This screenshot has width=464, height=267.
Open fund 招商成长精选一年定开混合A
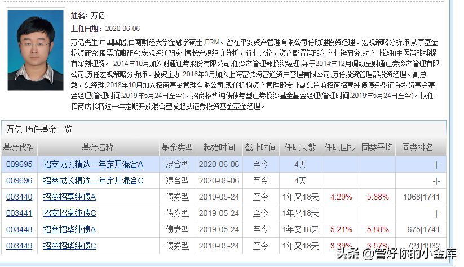[93, 164]
